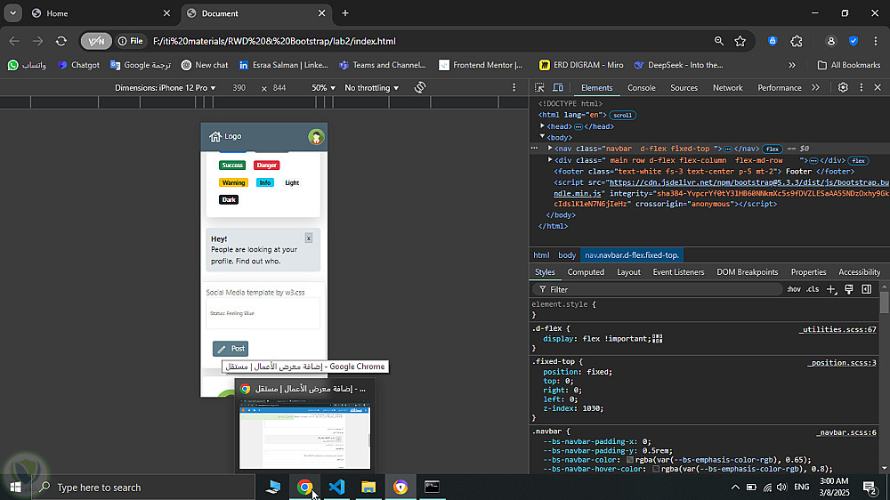
Task: Click flex badge beside nav element
Action: click(772, 149)
